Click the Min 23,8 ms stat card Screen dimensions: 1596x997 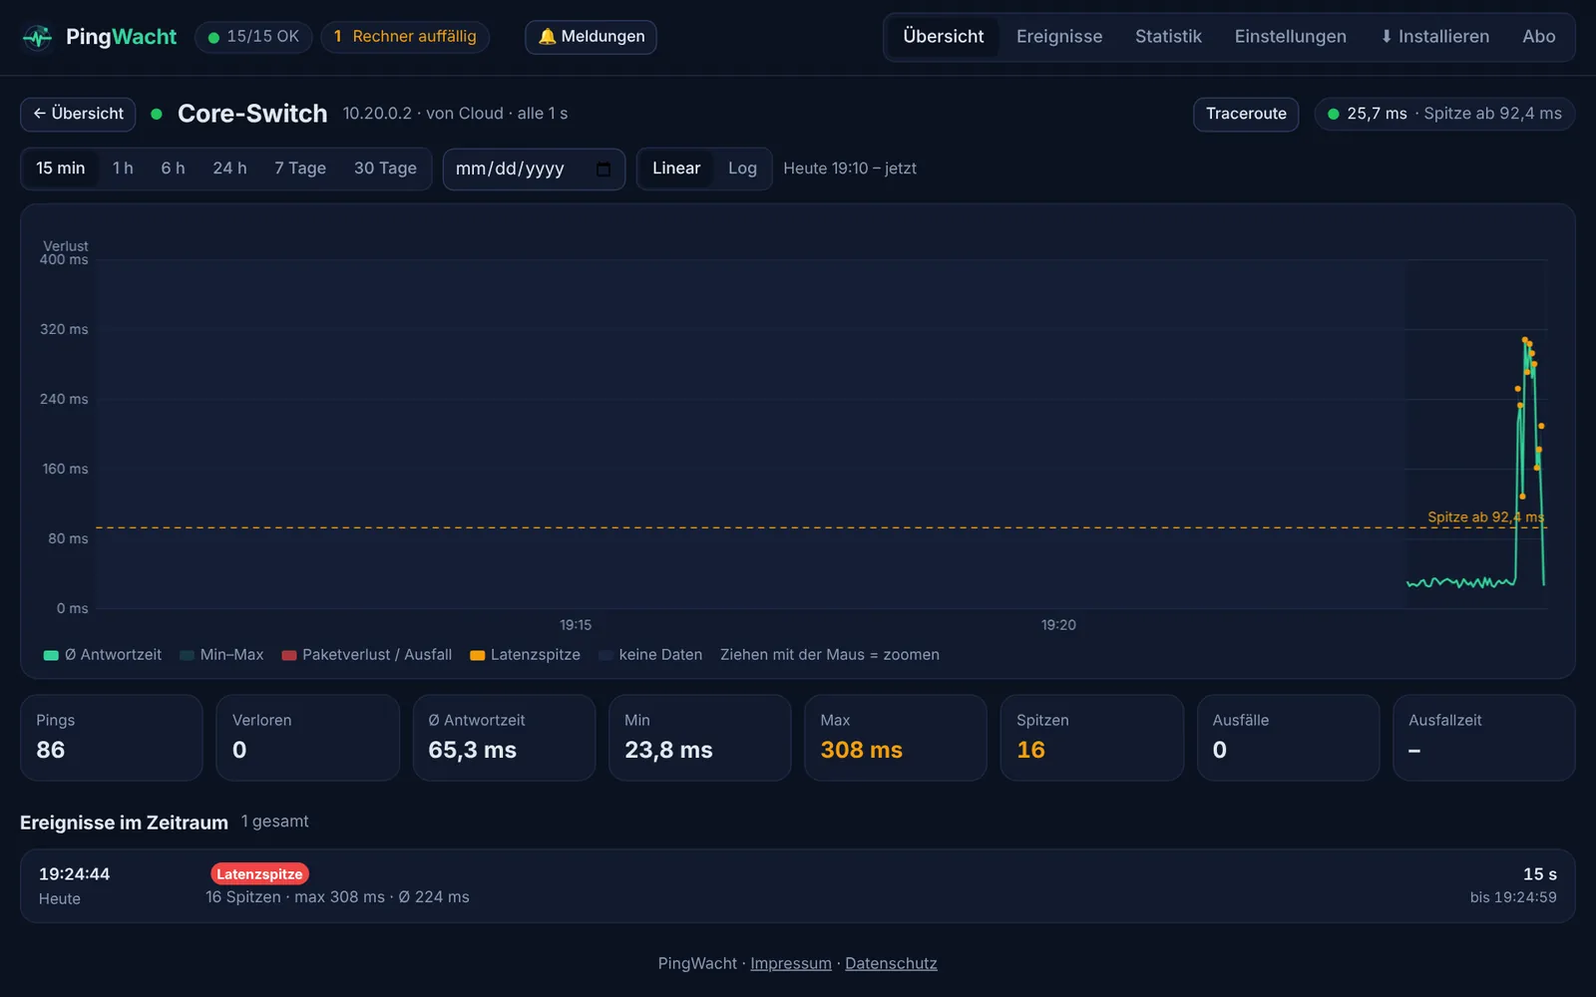(x=700, y=738)
